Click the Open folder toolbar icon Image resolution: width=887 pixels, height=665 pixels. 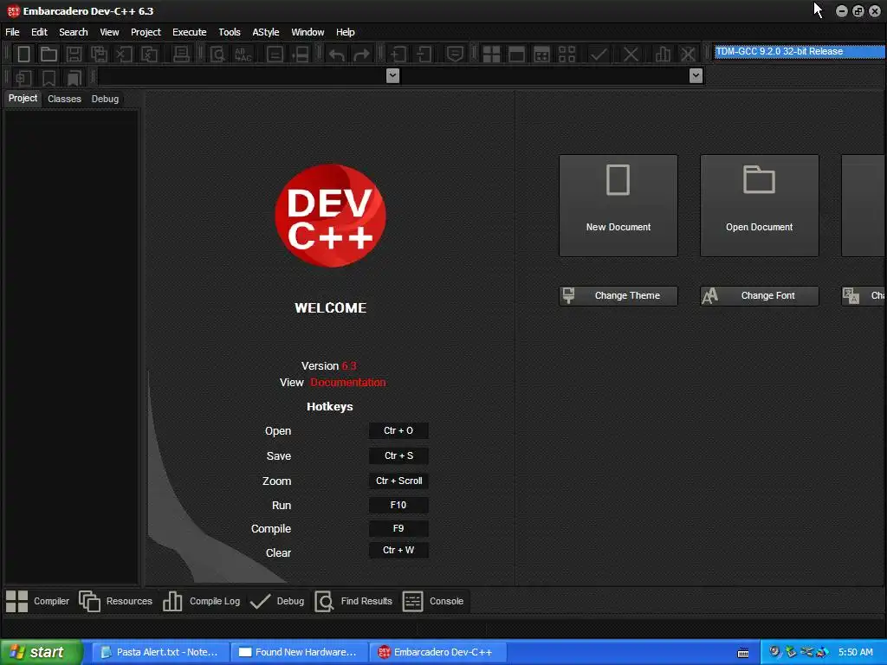point(49,55)
